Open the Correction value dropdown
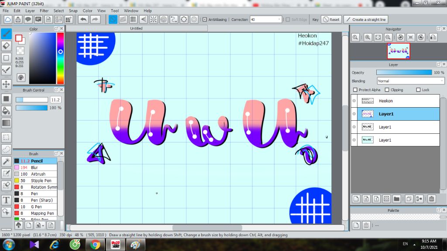 pos(279,19)
